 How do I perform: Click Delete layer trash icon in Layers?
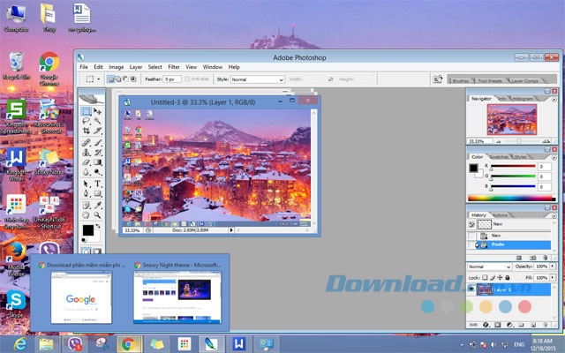click(x=546, y=325)
